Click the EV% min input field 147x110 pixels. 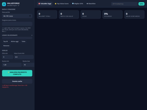(x=8, y=57)
